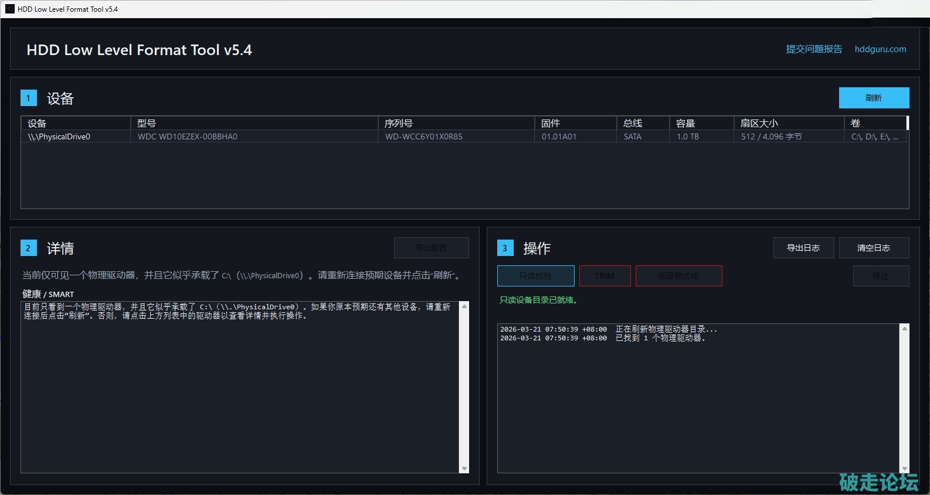Start 低级格式化 low-level format

678,276
